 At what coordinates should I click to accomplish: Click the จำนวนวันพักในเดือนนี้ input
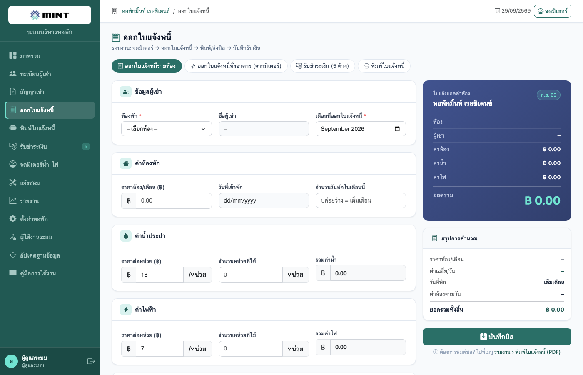[361, 200]
